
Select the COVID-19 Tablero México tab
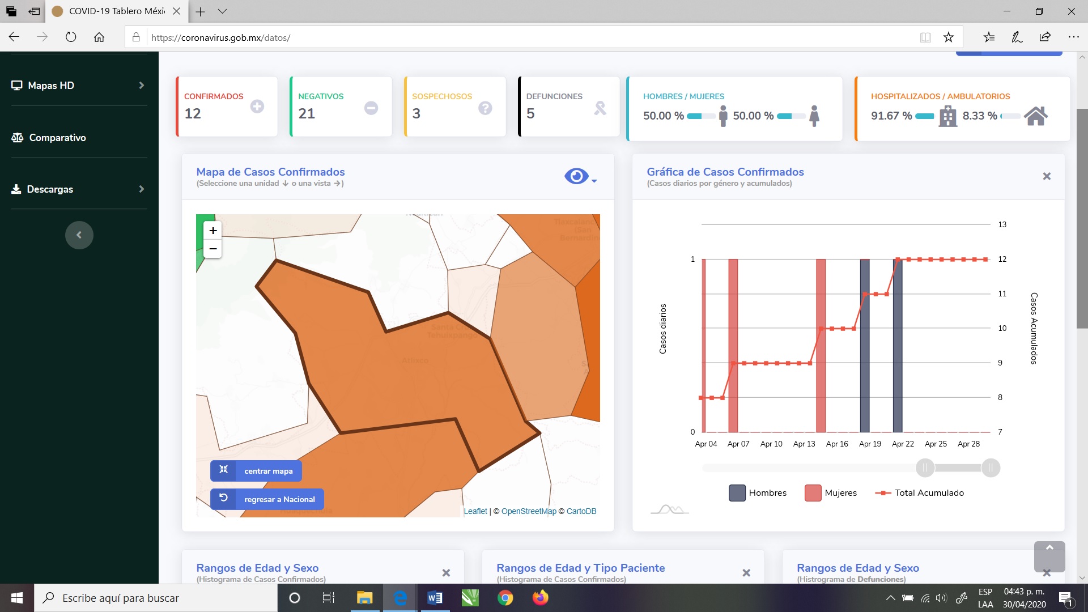click(117, 11)
